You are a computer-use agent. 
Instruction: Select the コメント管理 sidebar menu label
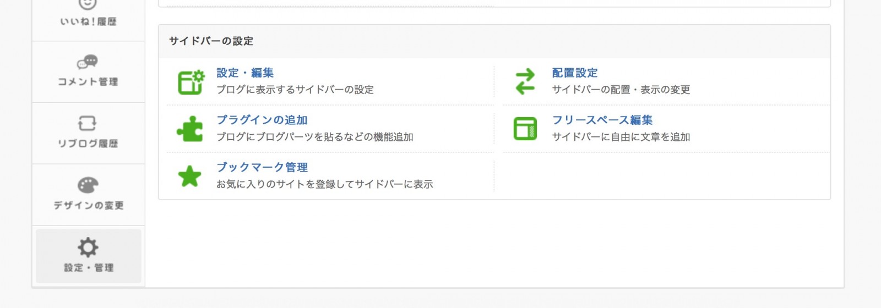[x=88, y=81]
